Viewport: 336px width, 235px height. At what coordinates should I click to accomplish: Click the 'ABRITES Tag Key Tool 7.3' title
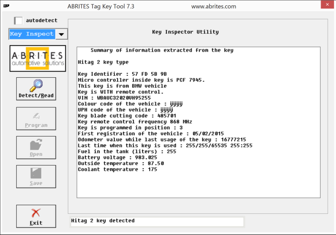click(101, 7)
